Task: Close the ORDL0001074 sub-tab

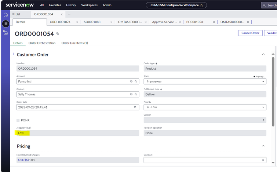Action: click(x=77, y=22)
